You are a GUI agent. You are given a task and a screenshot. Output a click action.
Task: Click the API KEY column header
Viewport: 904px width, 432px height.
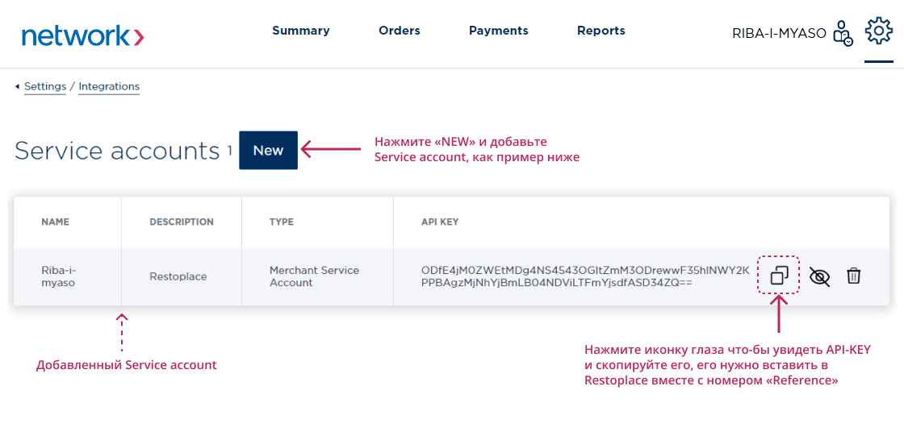(x=440, y=222)
